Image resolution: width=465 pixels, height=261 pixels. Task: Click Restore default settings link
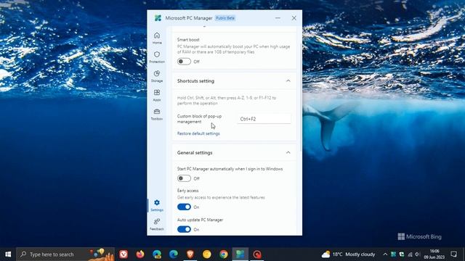pyautogui.click(x=198, y=133)
